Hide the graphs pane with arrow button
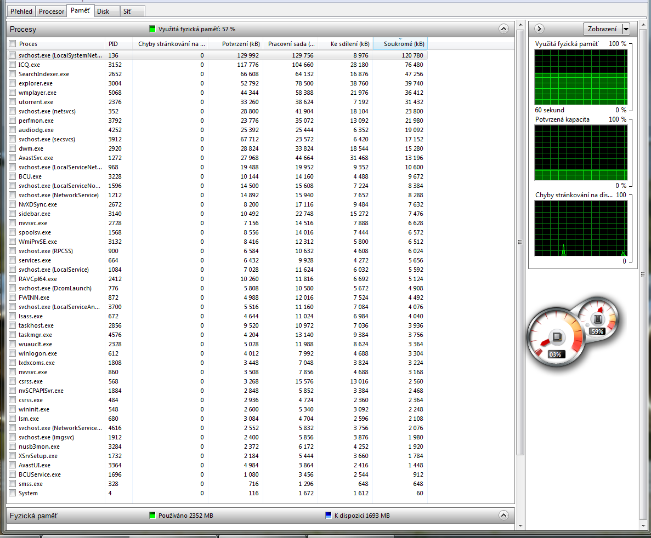The width and height of the screenshot is (651, 538). coord(539,29)
